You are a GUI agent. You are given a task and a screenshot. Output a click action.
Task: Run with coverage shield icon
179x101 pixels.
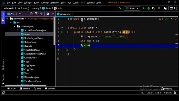(x=154, y=8)
